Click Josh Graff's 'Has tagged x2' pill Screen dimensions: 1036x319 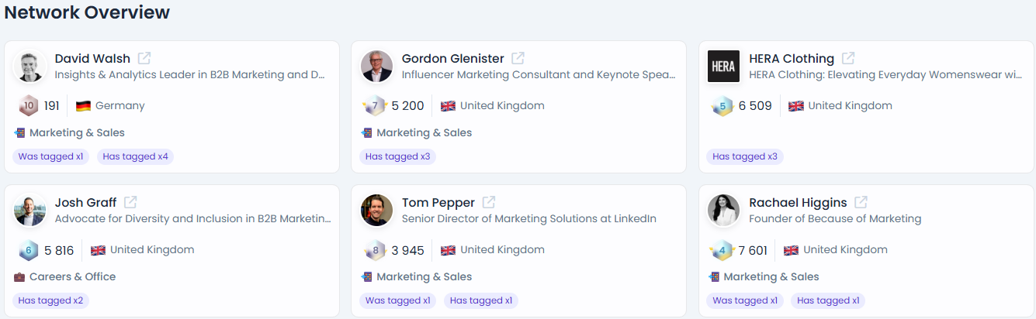pyautogui.click(x=50, y=300)
